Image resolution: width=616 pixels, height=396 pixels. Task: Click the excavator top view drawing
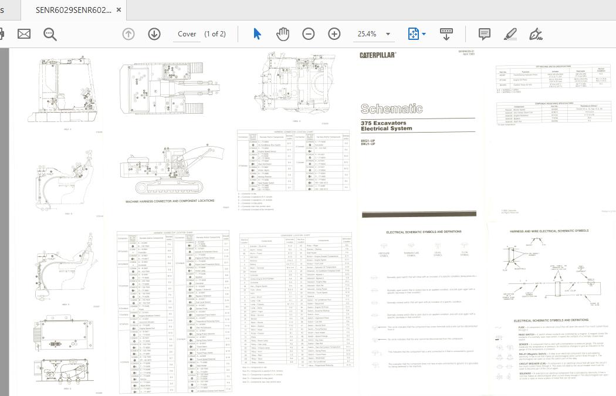[170, 89]
